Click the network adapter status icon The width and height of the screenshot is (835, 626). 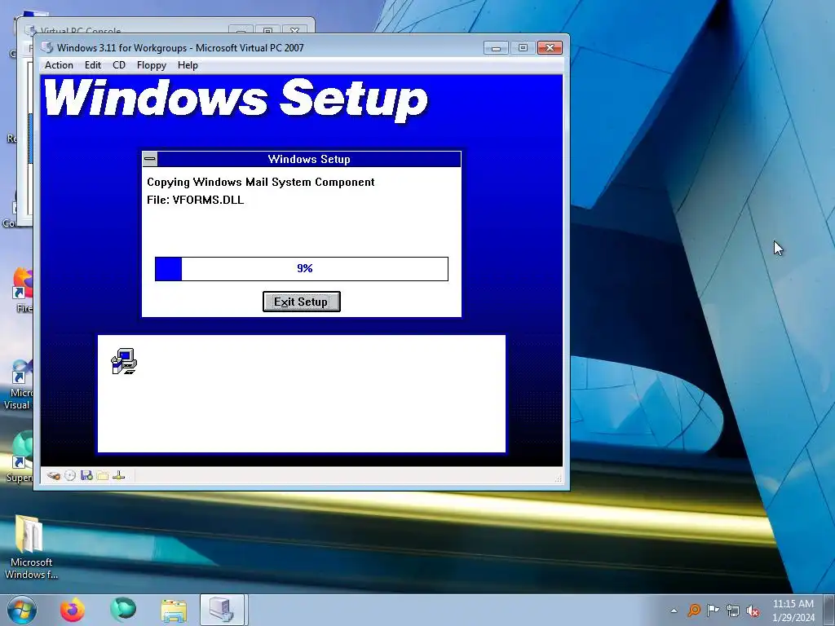pyautogui.click(x=119, y=476)
